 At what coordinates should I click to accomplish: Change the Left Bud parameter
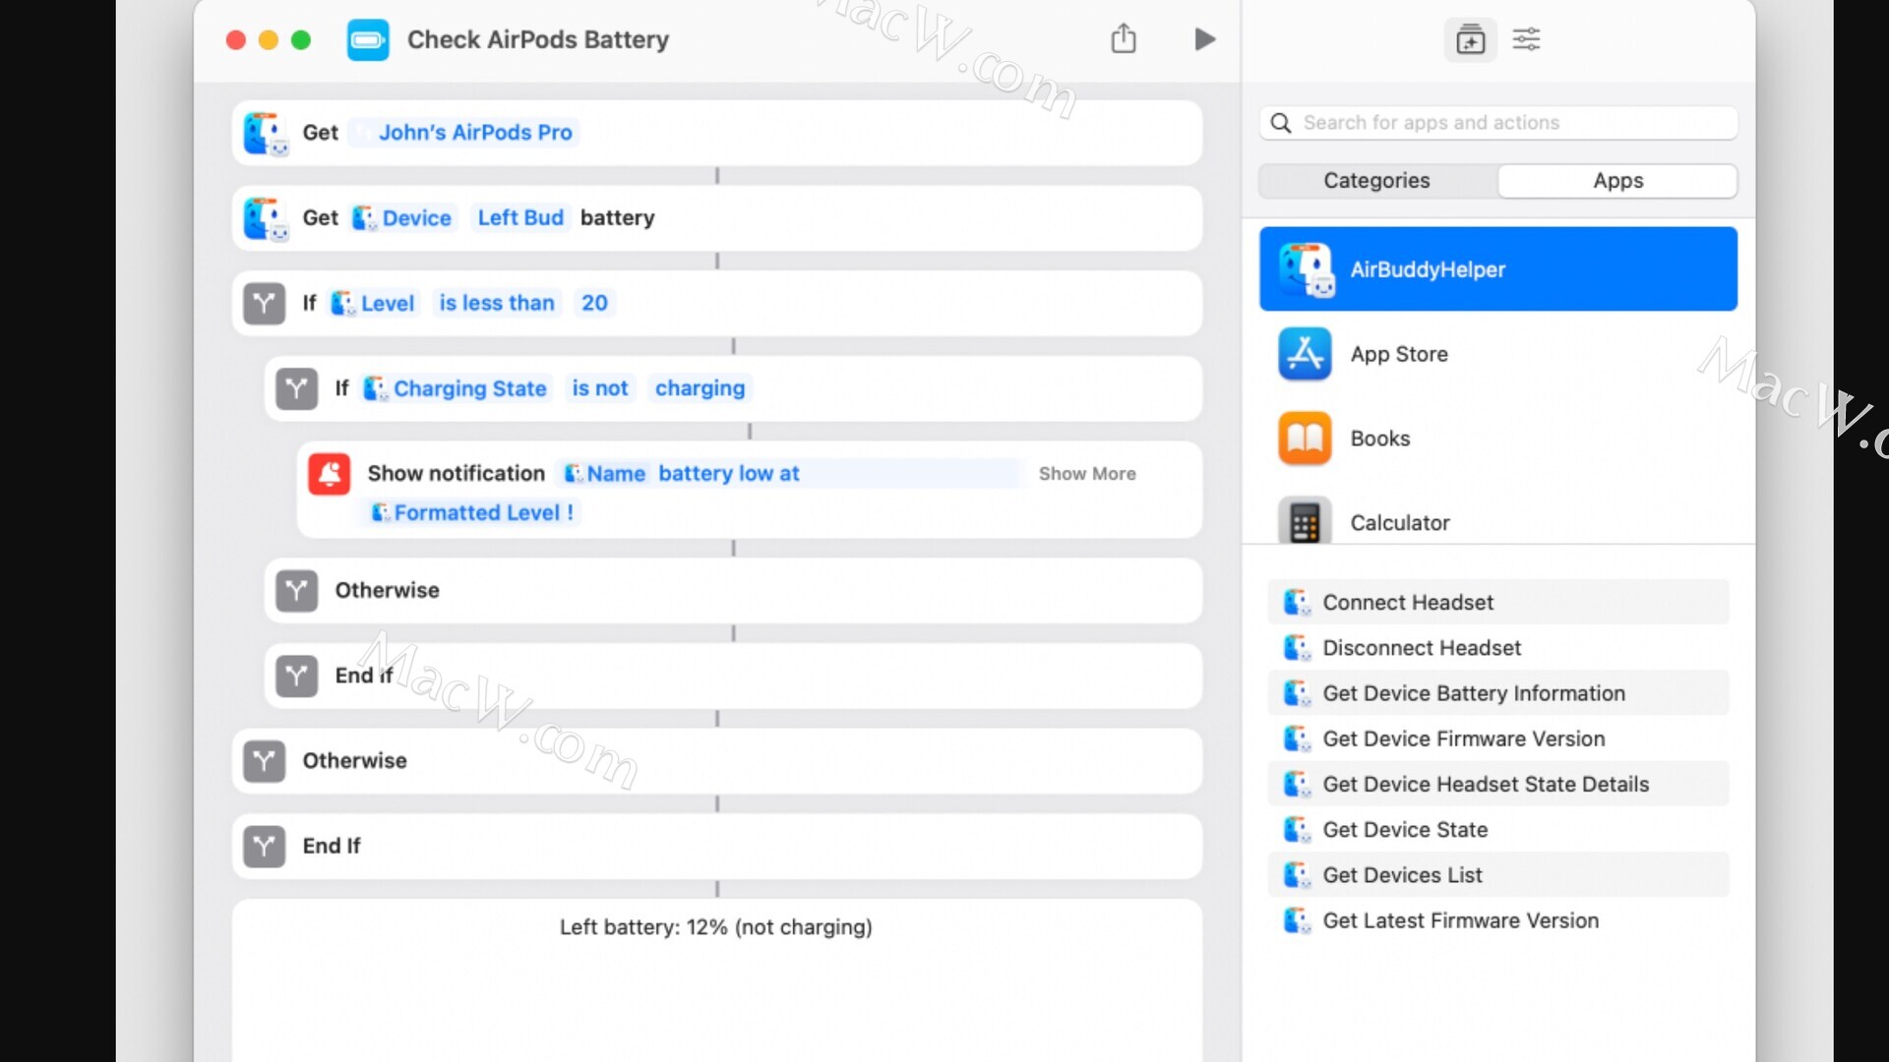point(520,217)
